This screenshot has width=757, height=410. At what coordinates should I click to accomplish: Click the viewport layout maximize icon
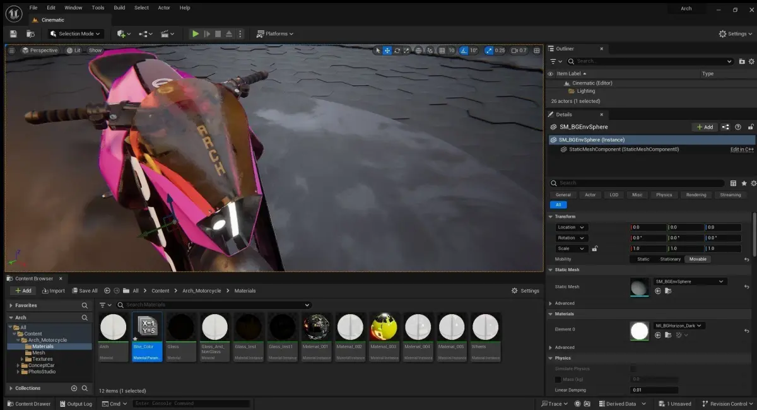(x=537, y=50)
